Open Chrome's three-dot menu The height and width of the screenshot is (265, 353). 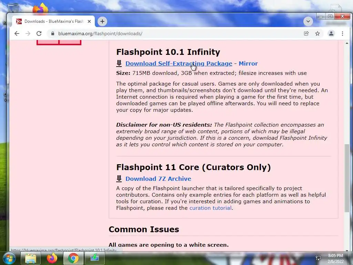pyautogui.click(x=342, y=33)
